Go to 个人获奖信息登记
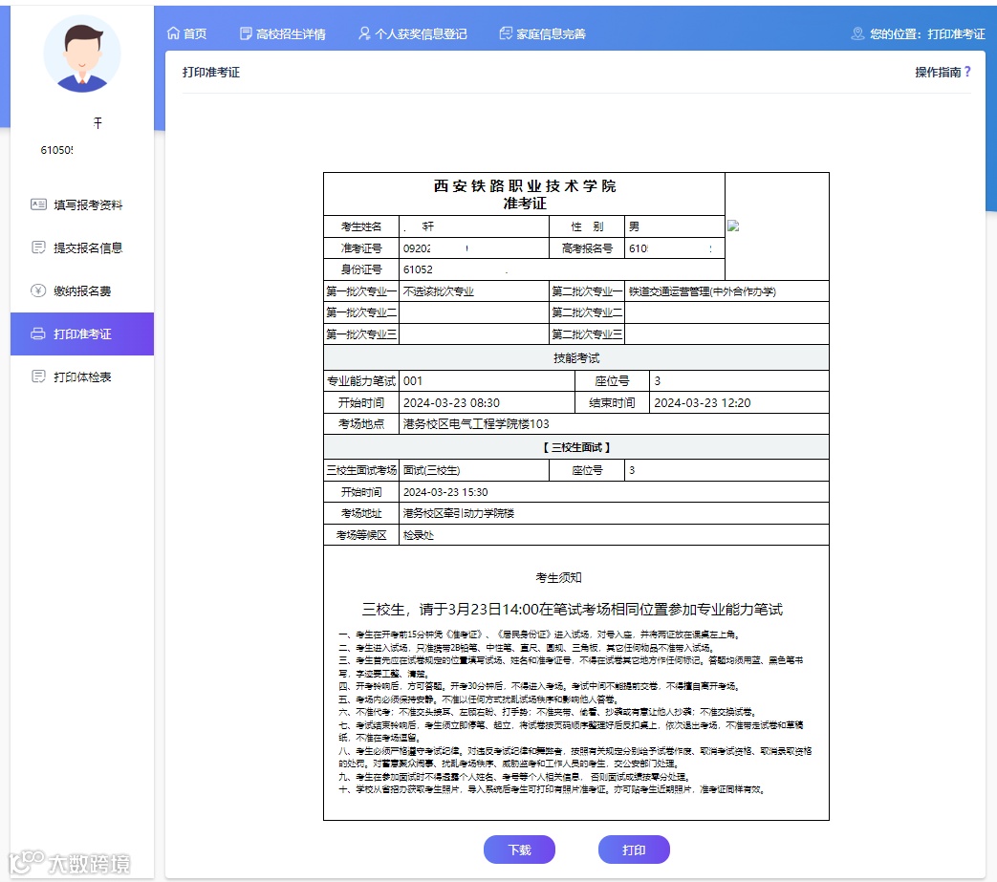Viewport: 997px width, 882px height. (413, 33)
